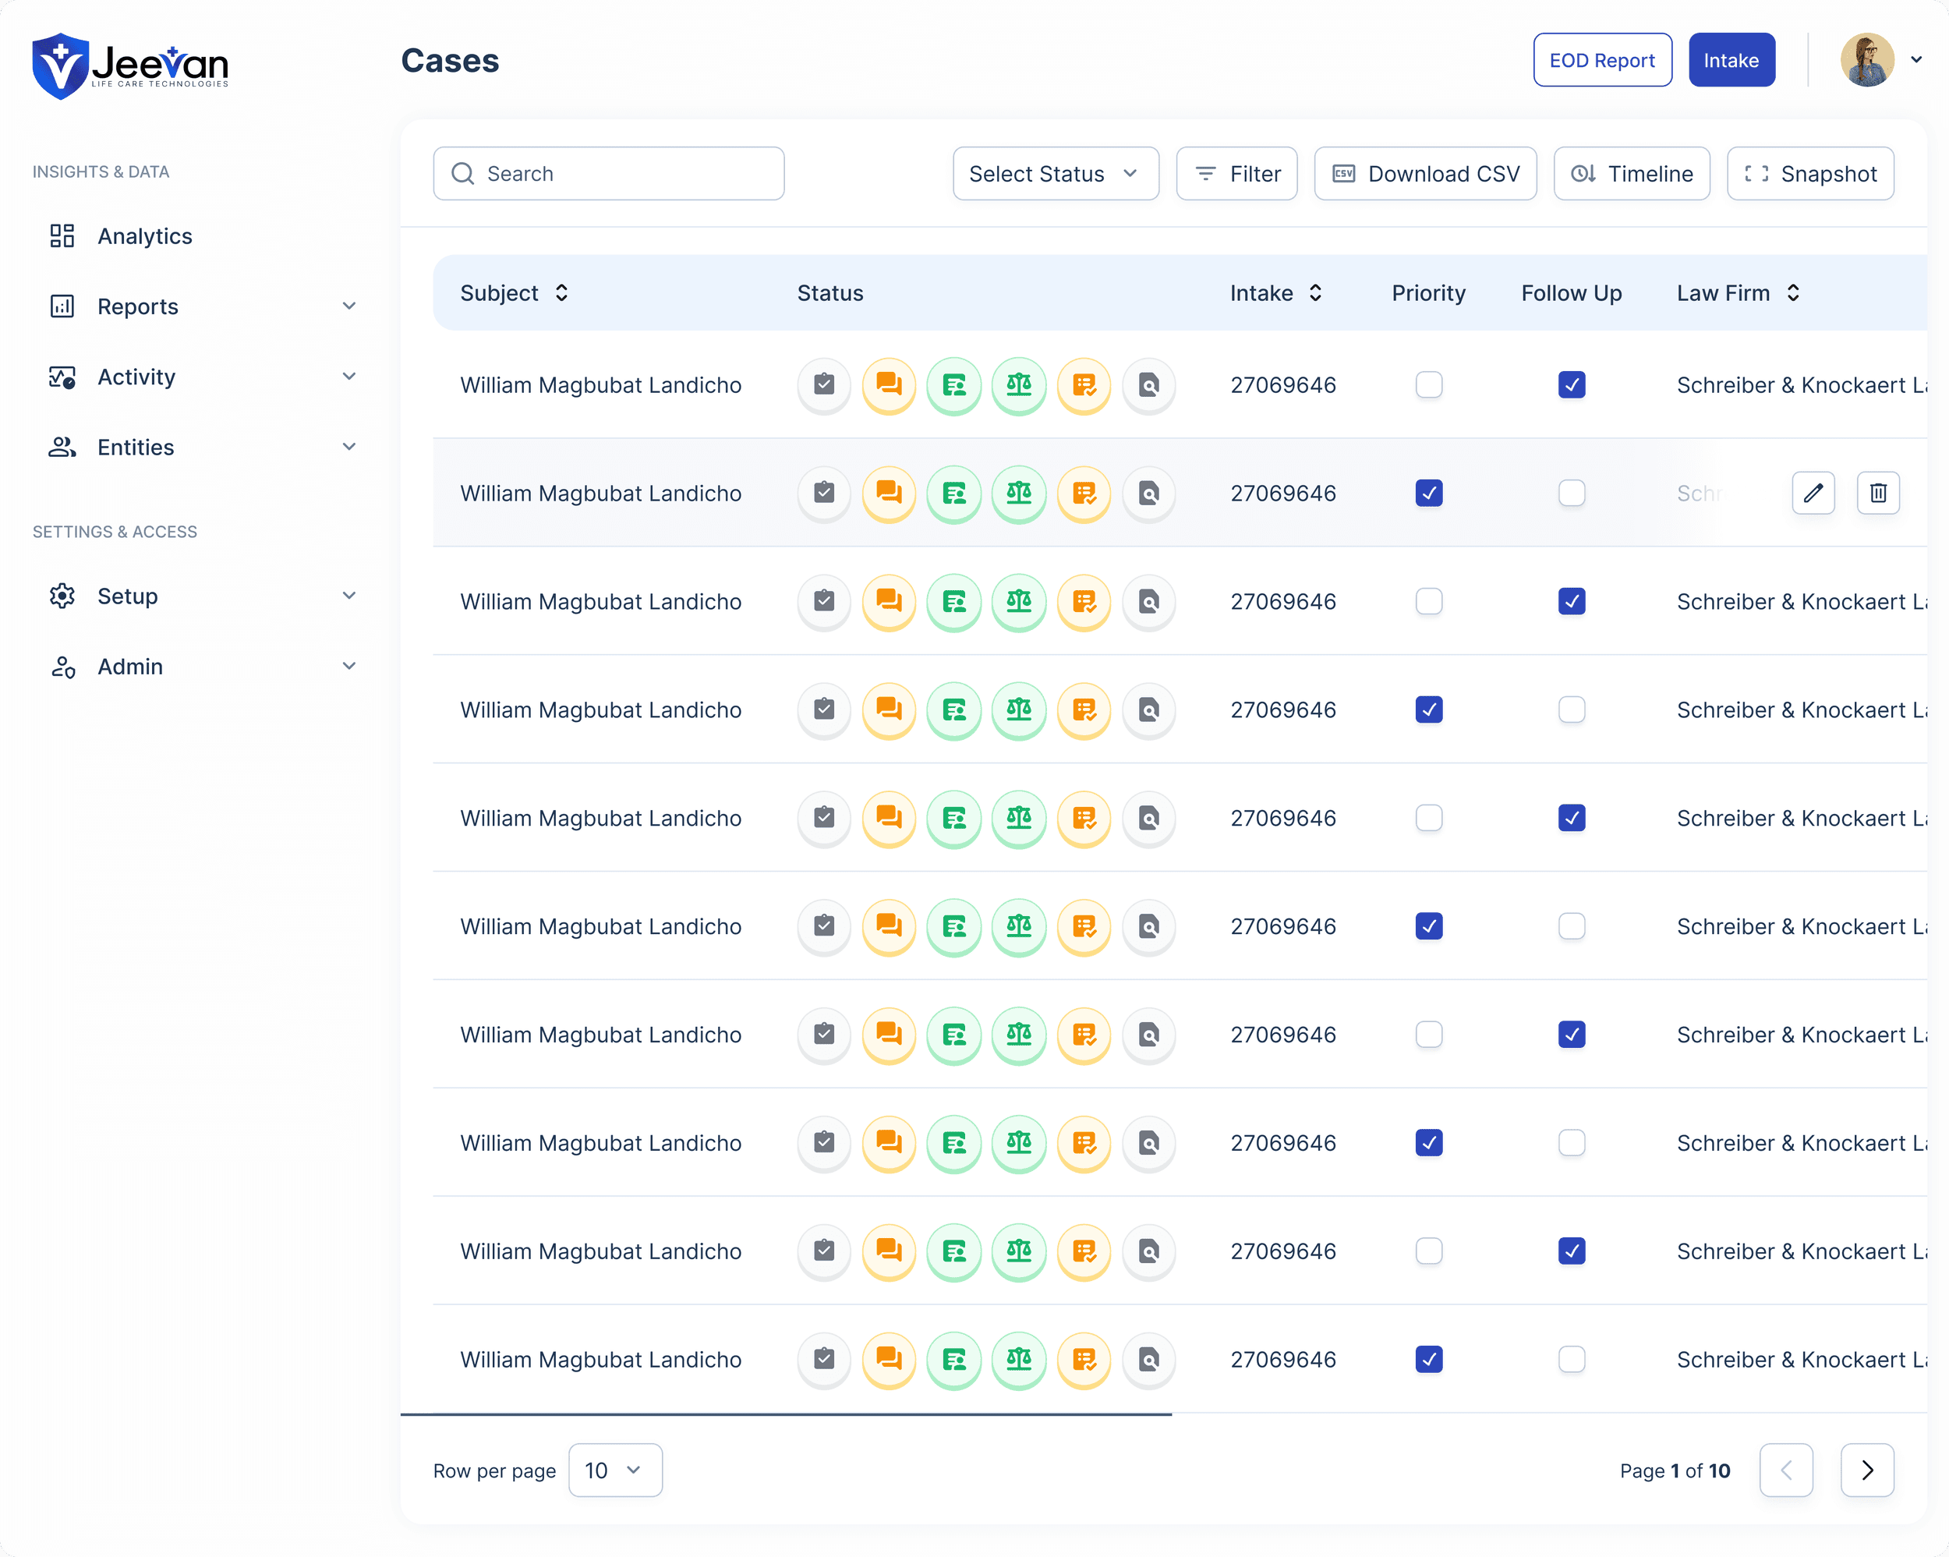Open Analytics in the sidebar

145,236
